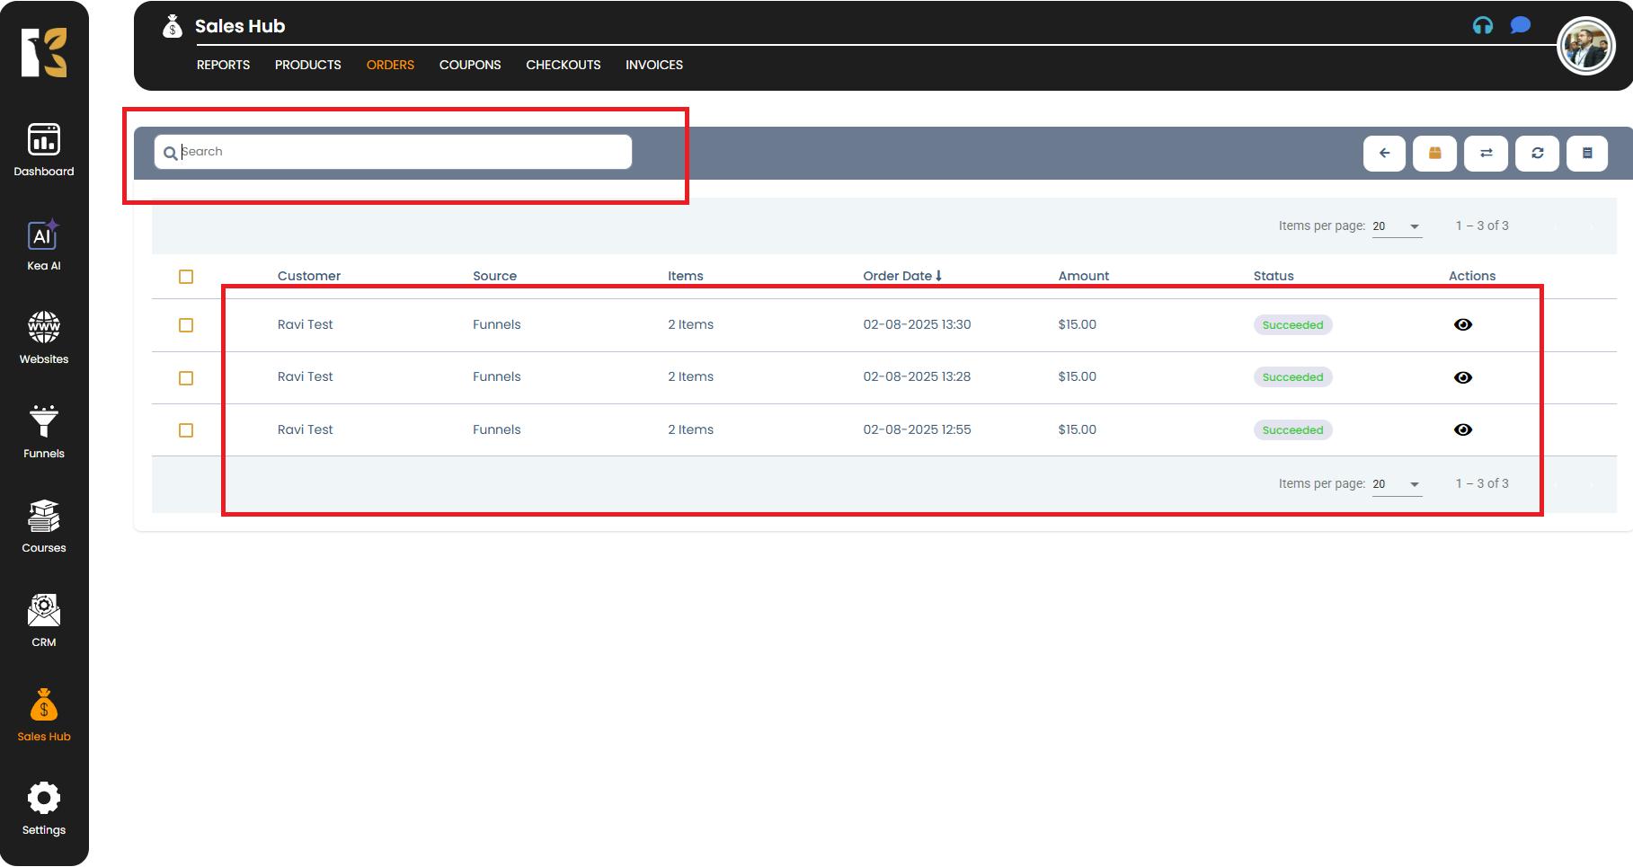Open the headset support icon
The height and width of the screenshot is (867, 1633).
1482,25
